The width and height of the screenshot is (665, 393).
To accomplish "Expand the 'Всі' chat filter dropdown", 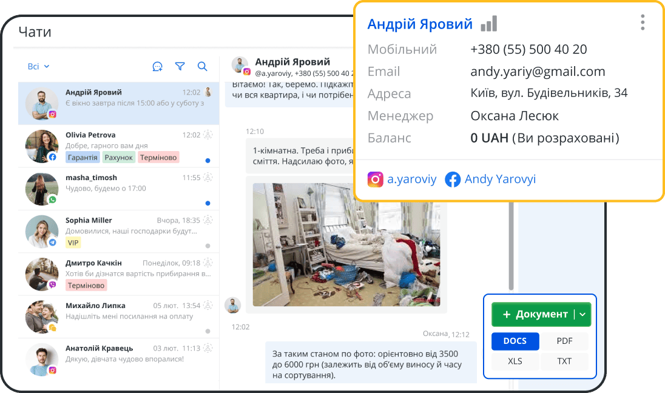I will tap(38, 67).
